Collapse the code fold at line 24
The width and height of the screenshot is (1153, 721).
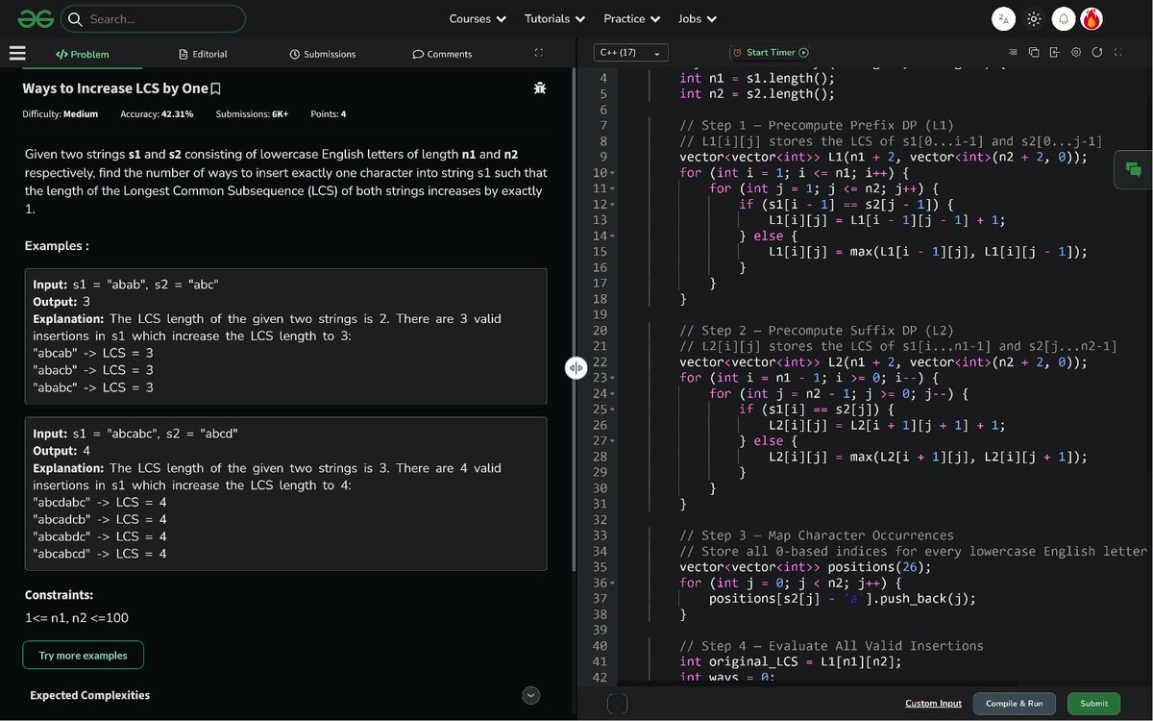(x=612, y=393)
